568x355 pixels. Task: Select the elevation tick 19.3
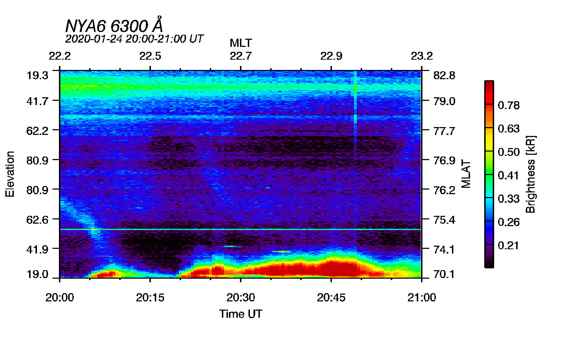pyautogui.click(x=37, y=75)
